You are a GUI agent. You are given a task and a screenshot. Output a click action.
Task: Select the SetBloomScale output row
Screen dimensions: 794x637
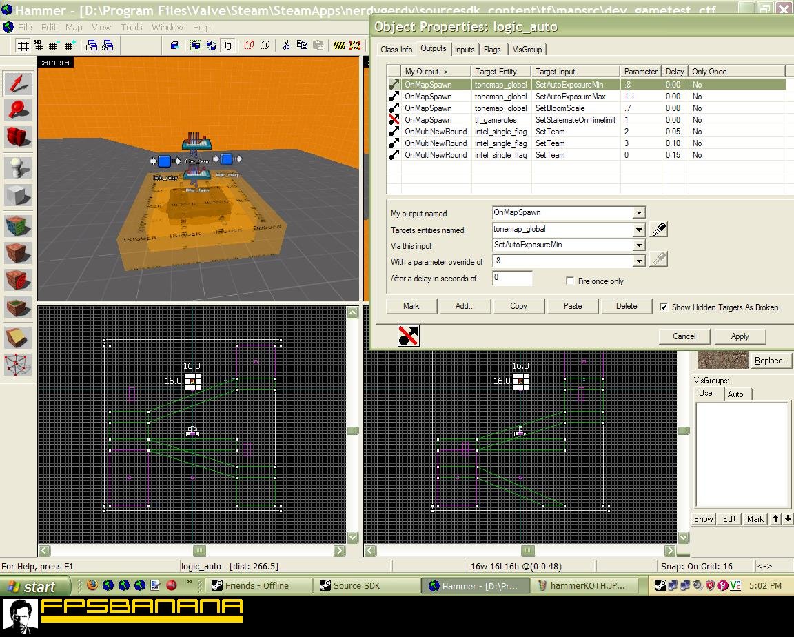587,108
